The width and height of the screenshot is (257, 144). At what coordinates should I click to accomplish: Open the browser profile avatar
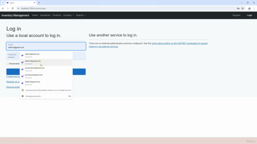pos(249,8)
